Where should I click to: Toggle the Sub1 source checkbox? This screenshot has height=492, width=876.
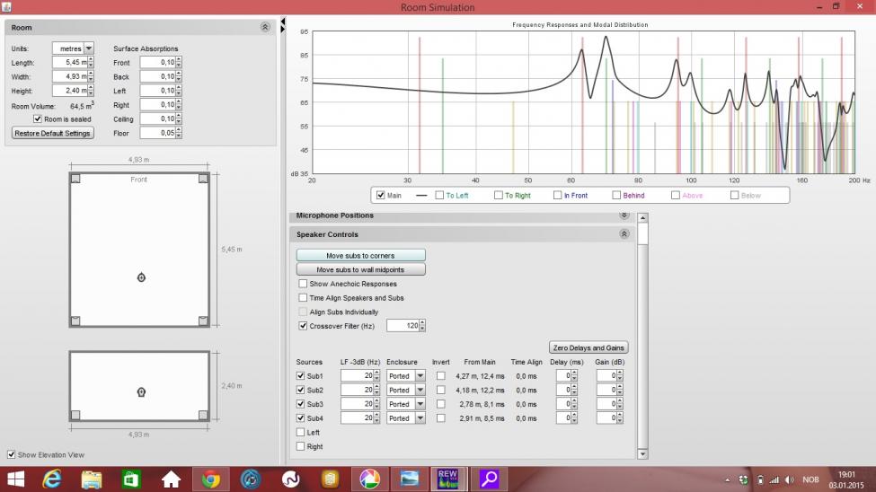tap(301, 376)
